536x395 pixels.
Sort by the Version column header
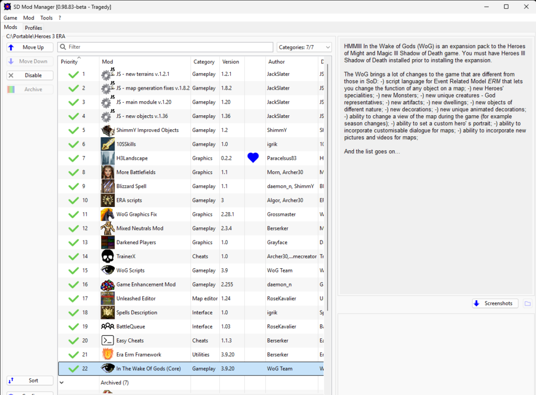point(232,62)
